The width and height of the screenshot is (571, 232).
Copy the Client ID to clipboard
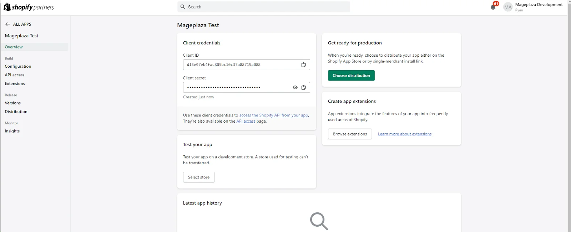pyautogui.click(x=303, y=65)
